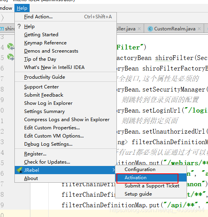Screen dimensions: 208x217
Task: Click the shiroFilter method name in code
Action: coord(174,58)
